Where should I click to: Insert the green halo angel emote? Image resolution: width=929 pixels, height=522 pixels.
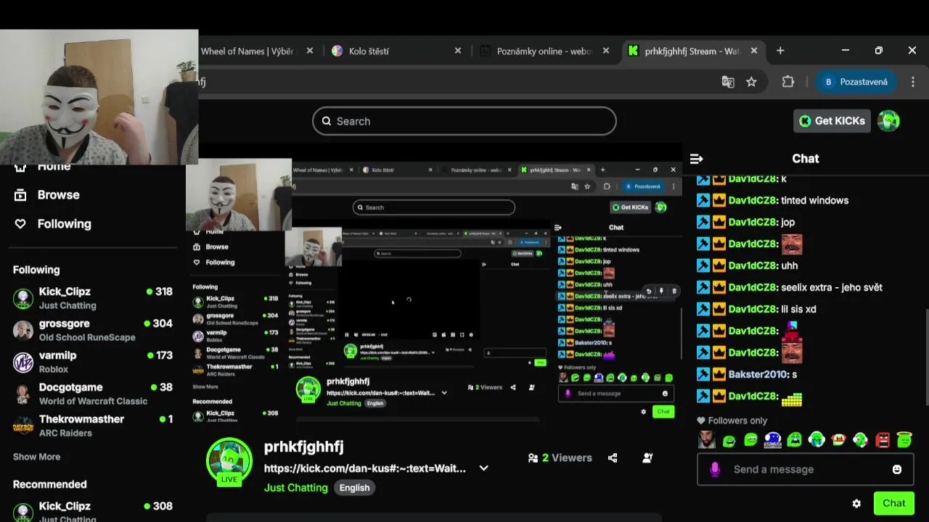[x=904, y=440]
